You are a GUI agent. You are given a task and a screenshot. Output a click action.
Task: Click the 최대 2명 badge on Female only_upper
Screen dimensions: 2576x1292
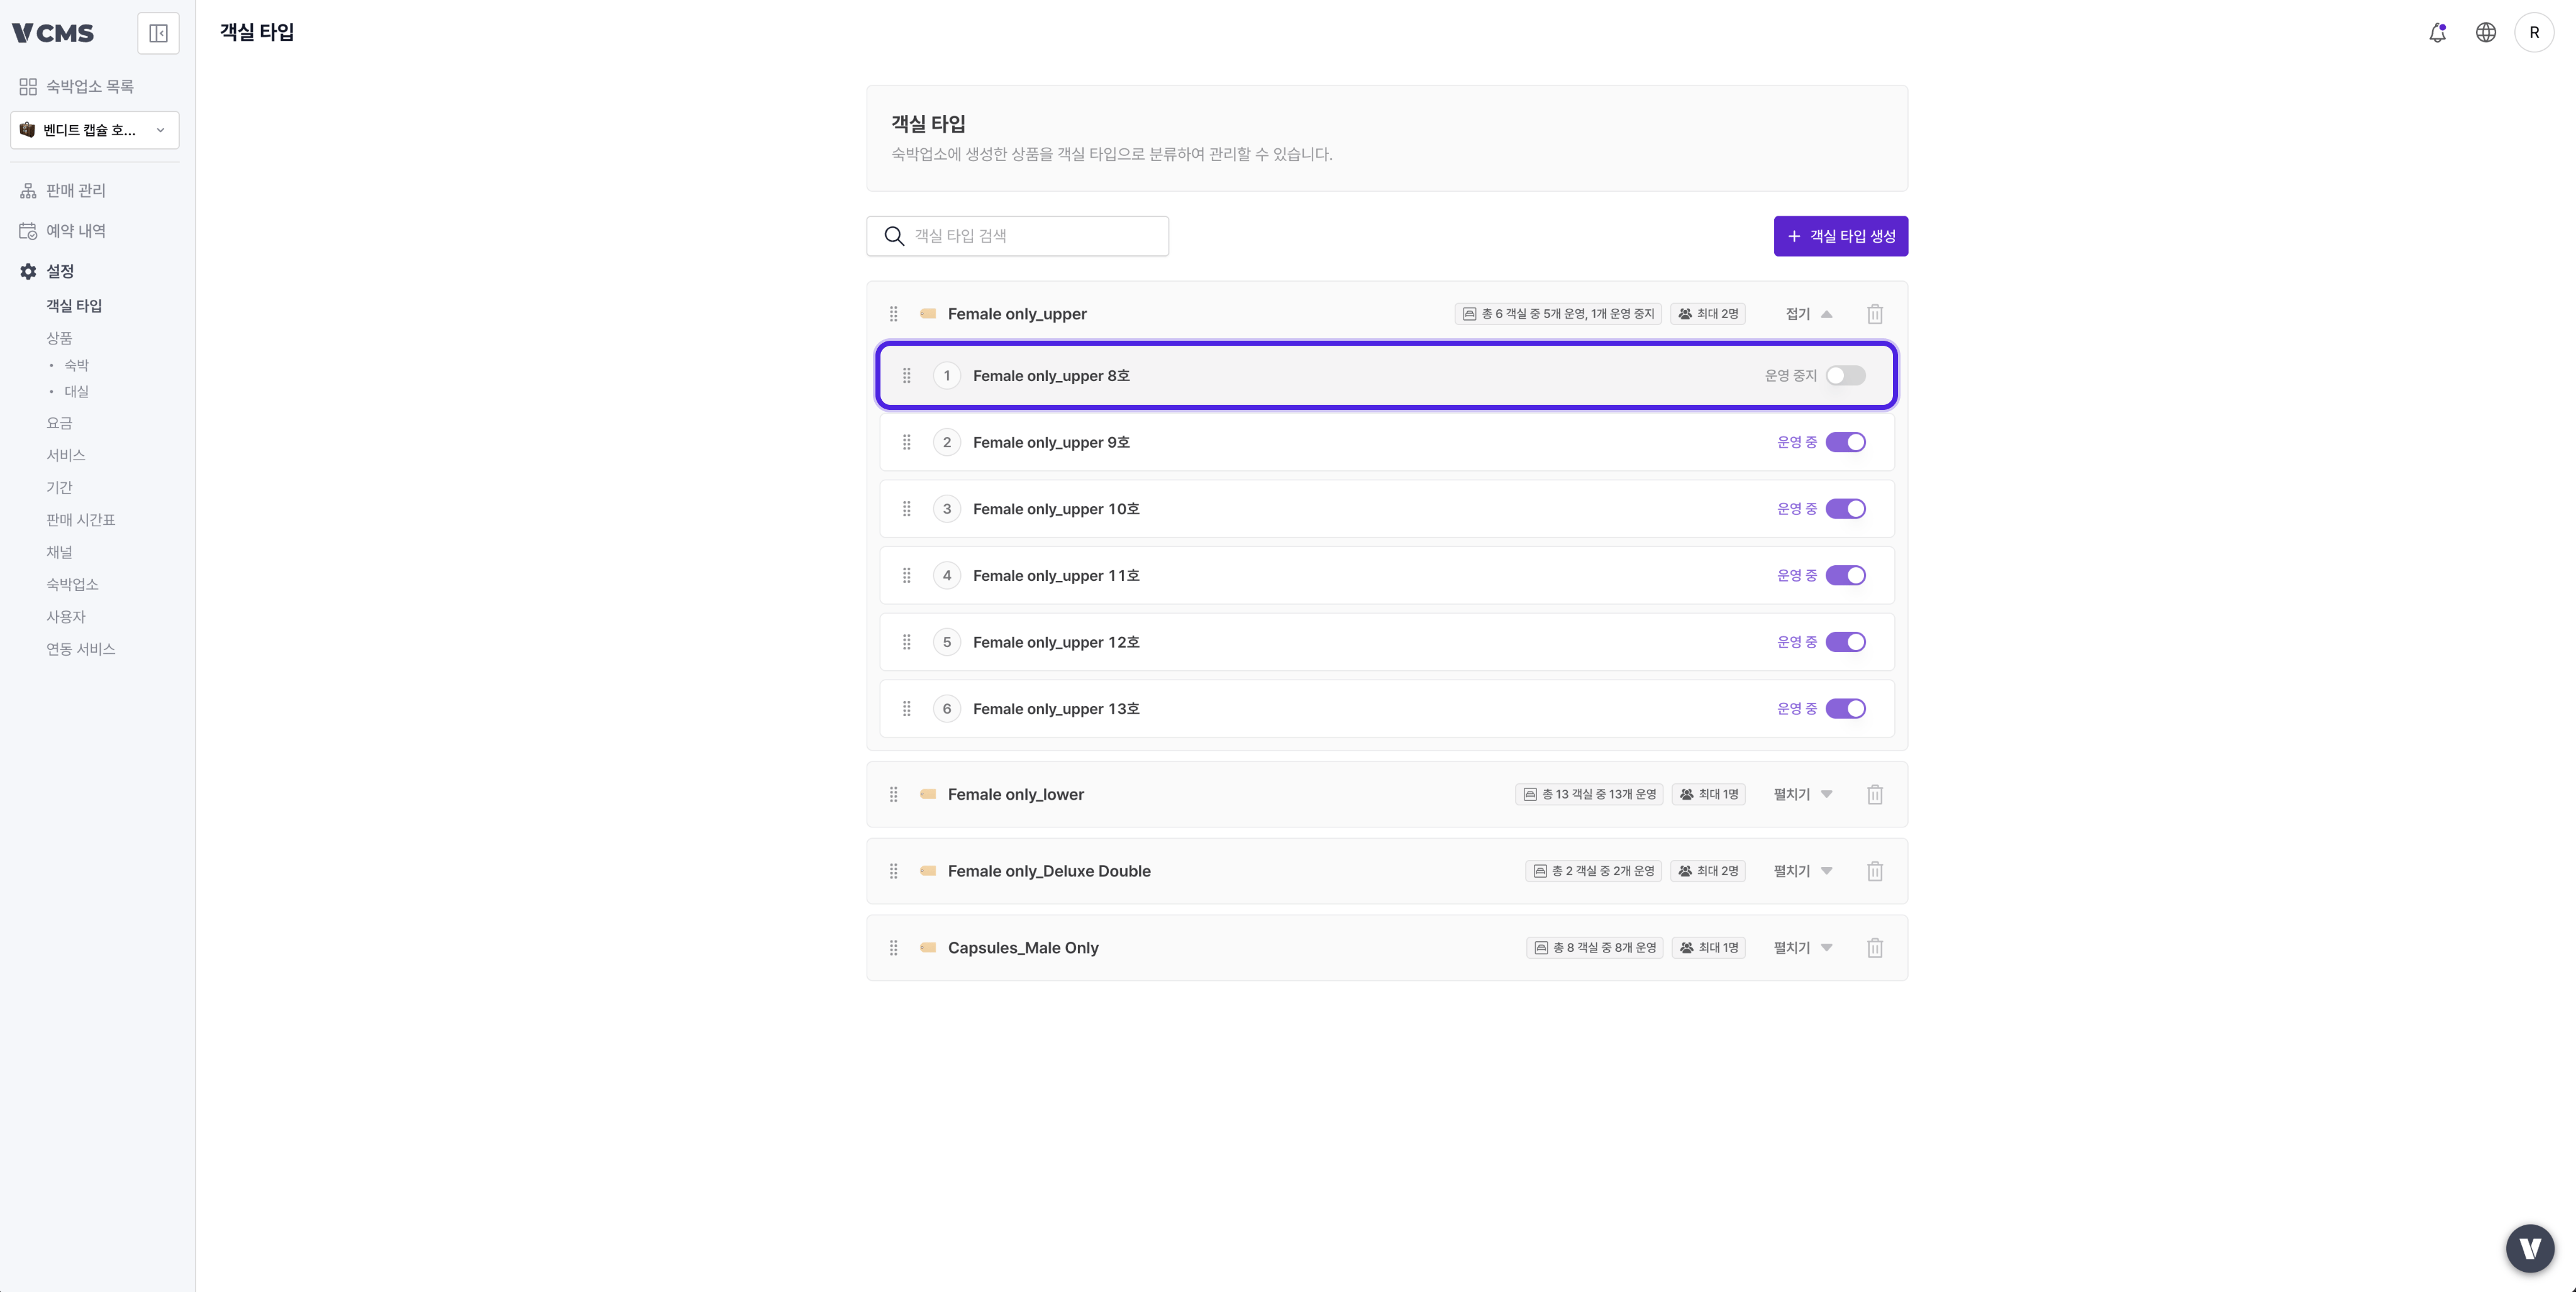point(1708,314)
